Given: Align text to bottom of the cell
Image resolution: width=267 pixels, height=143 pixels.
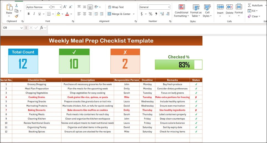Looking at the screenshot, I should click(x=90, y=7).
